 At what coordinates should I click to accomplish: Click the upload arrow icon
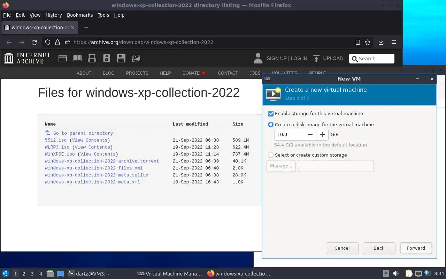point(316,58)
